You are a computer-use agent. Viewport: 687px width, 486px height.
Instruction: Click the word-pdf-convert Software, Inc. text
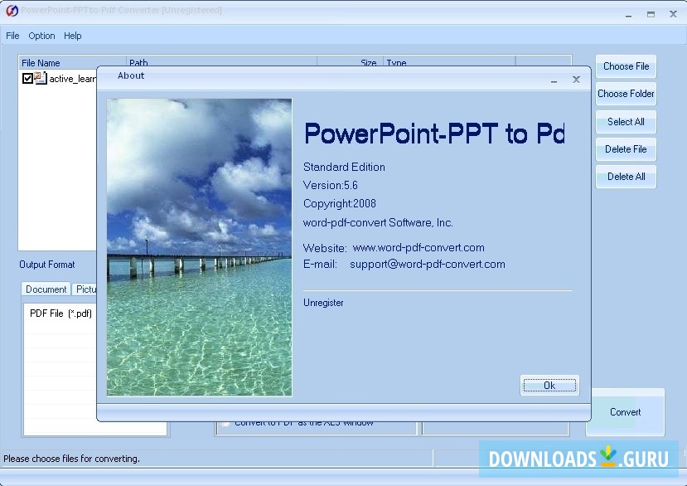click(x=378, y=222)
